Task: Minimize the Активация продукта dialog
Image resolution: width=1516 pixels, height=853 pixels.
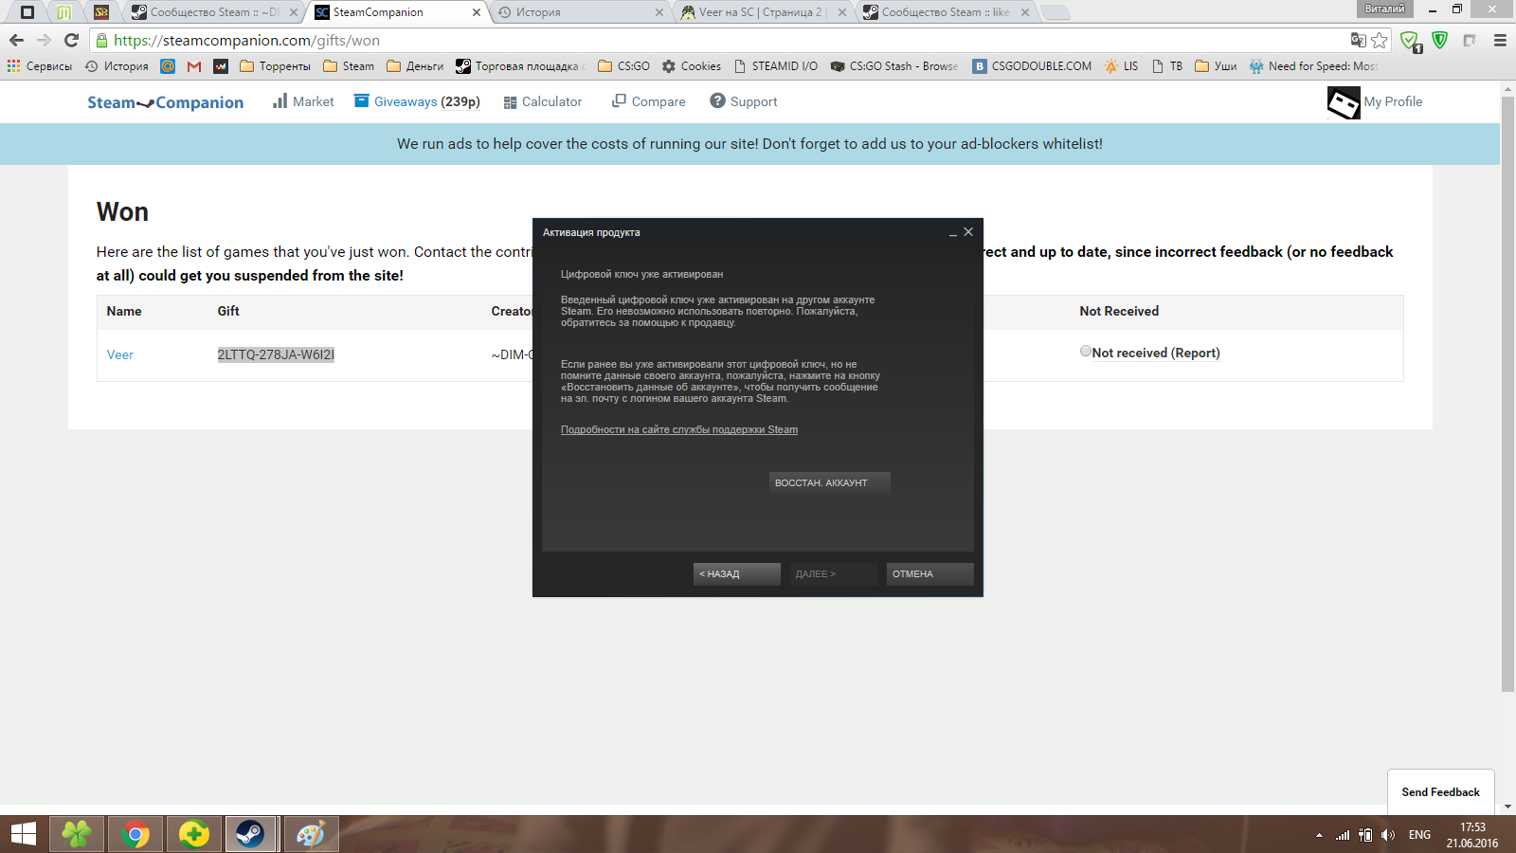Action: click(953, 232)
